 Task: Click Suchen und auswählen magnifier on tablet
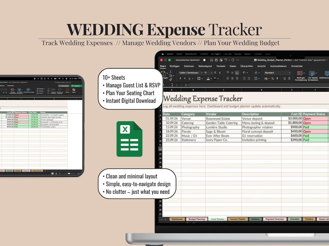coord(59,90)
